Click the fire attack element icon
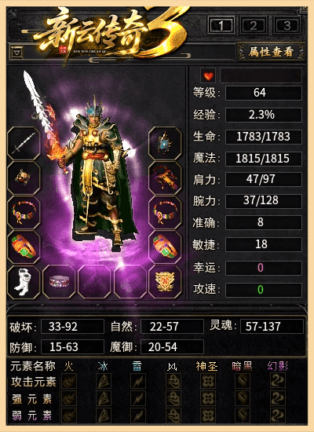The image size is (314, 432). (69, 381)
